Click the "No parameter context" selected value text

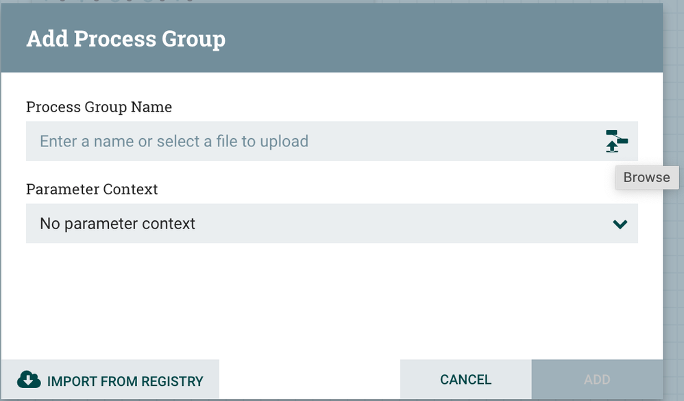[117, 224]
